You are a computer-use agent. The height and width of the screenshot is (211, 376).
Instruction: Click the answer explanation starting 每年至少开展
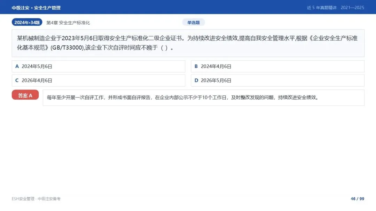(x=204, y=98)
